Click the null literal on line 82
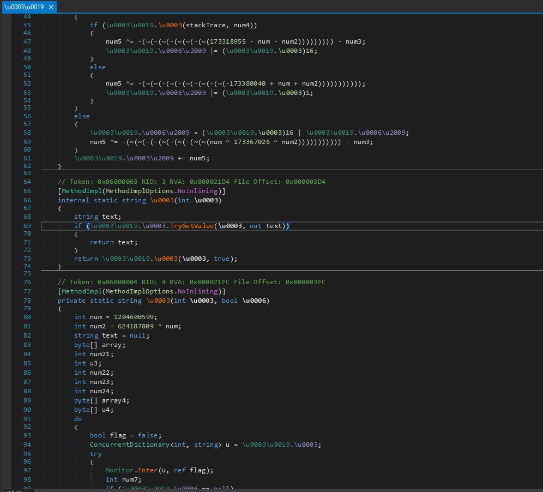The image size is (543, 492). click(x=137, y=336)
